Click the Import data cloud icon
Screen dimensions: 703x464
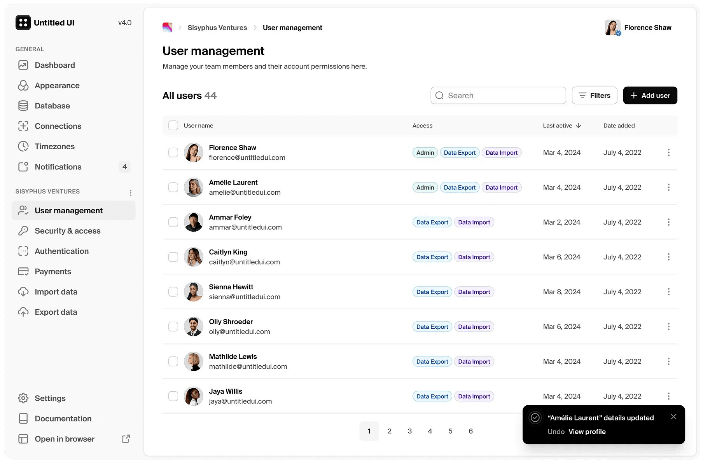23,292
